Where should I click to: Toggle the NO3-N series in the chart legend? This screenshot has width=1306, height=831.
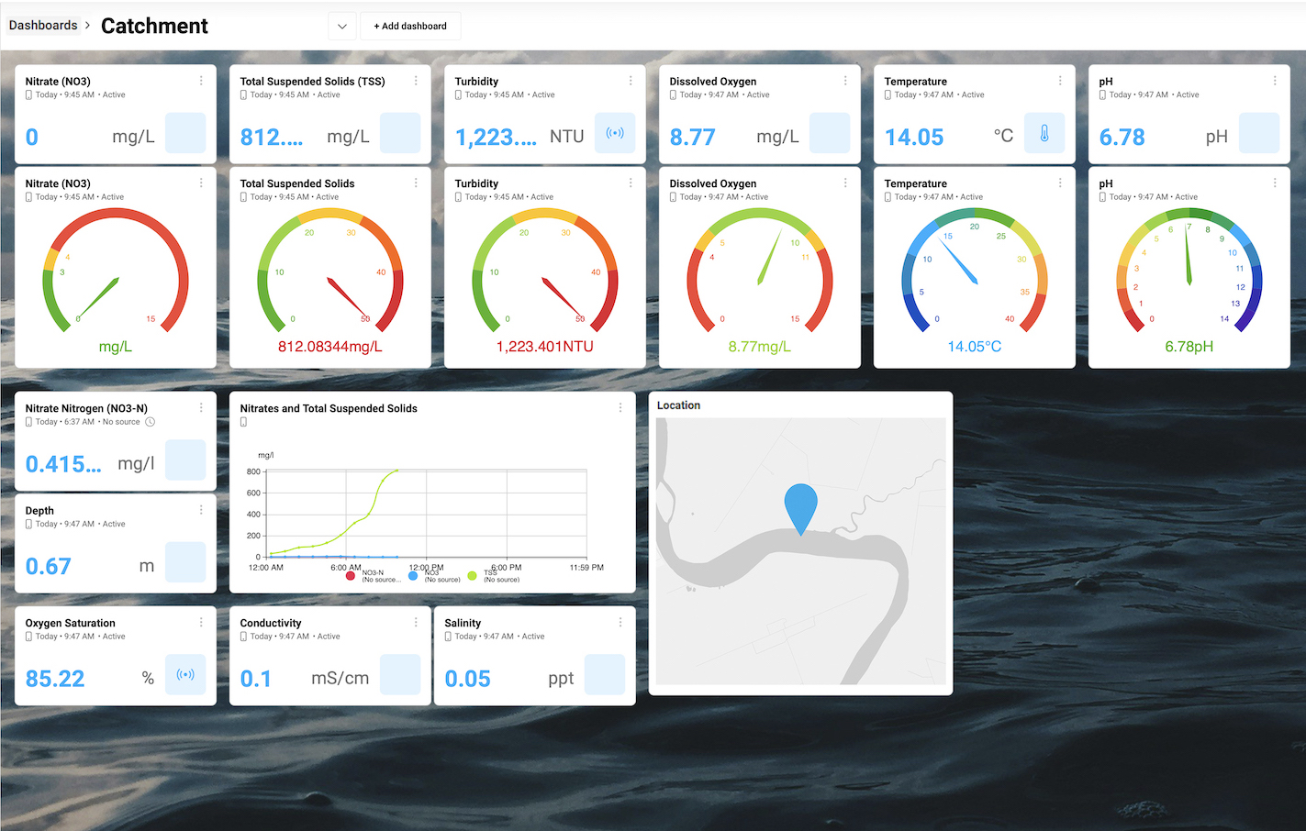click(x=351, y=576)
